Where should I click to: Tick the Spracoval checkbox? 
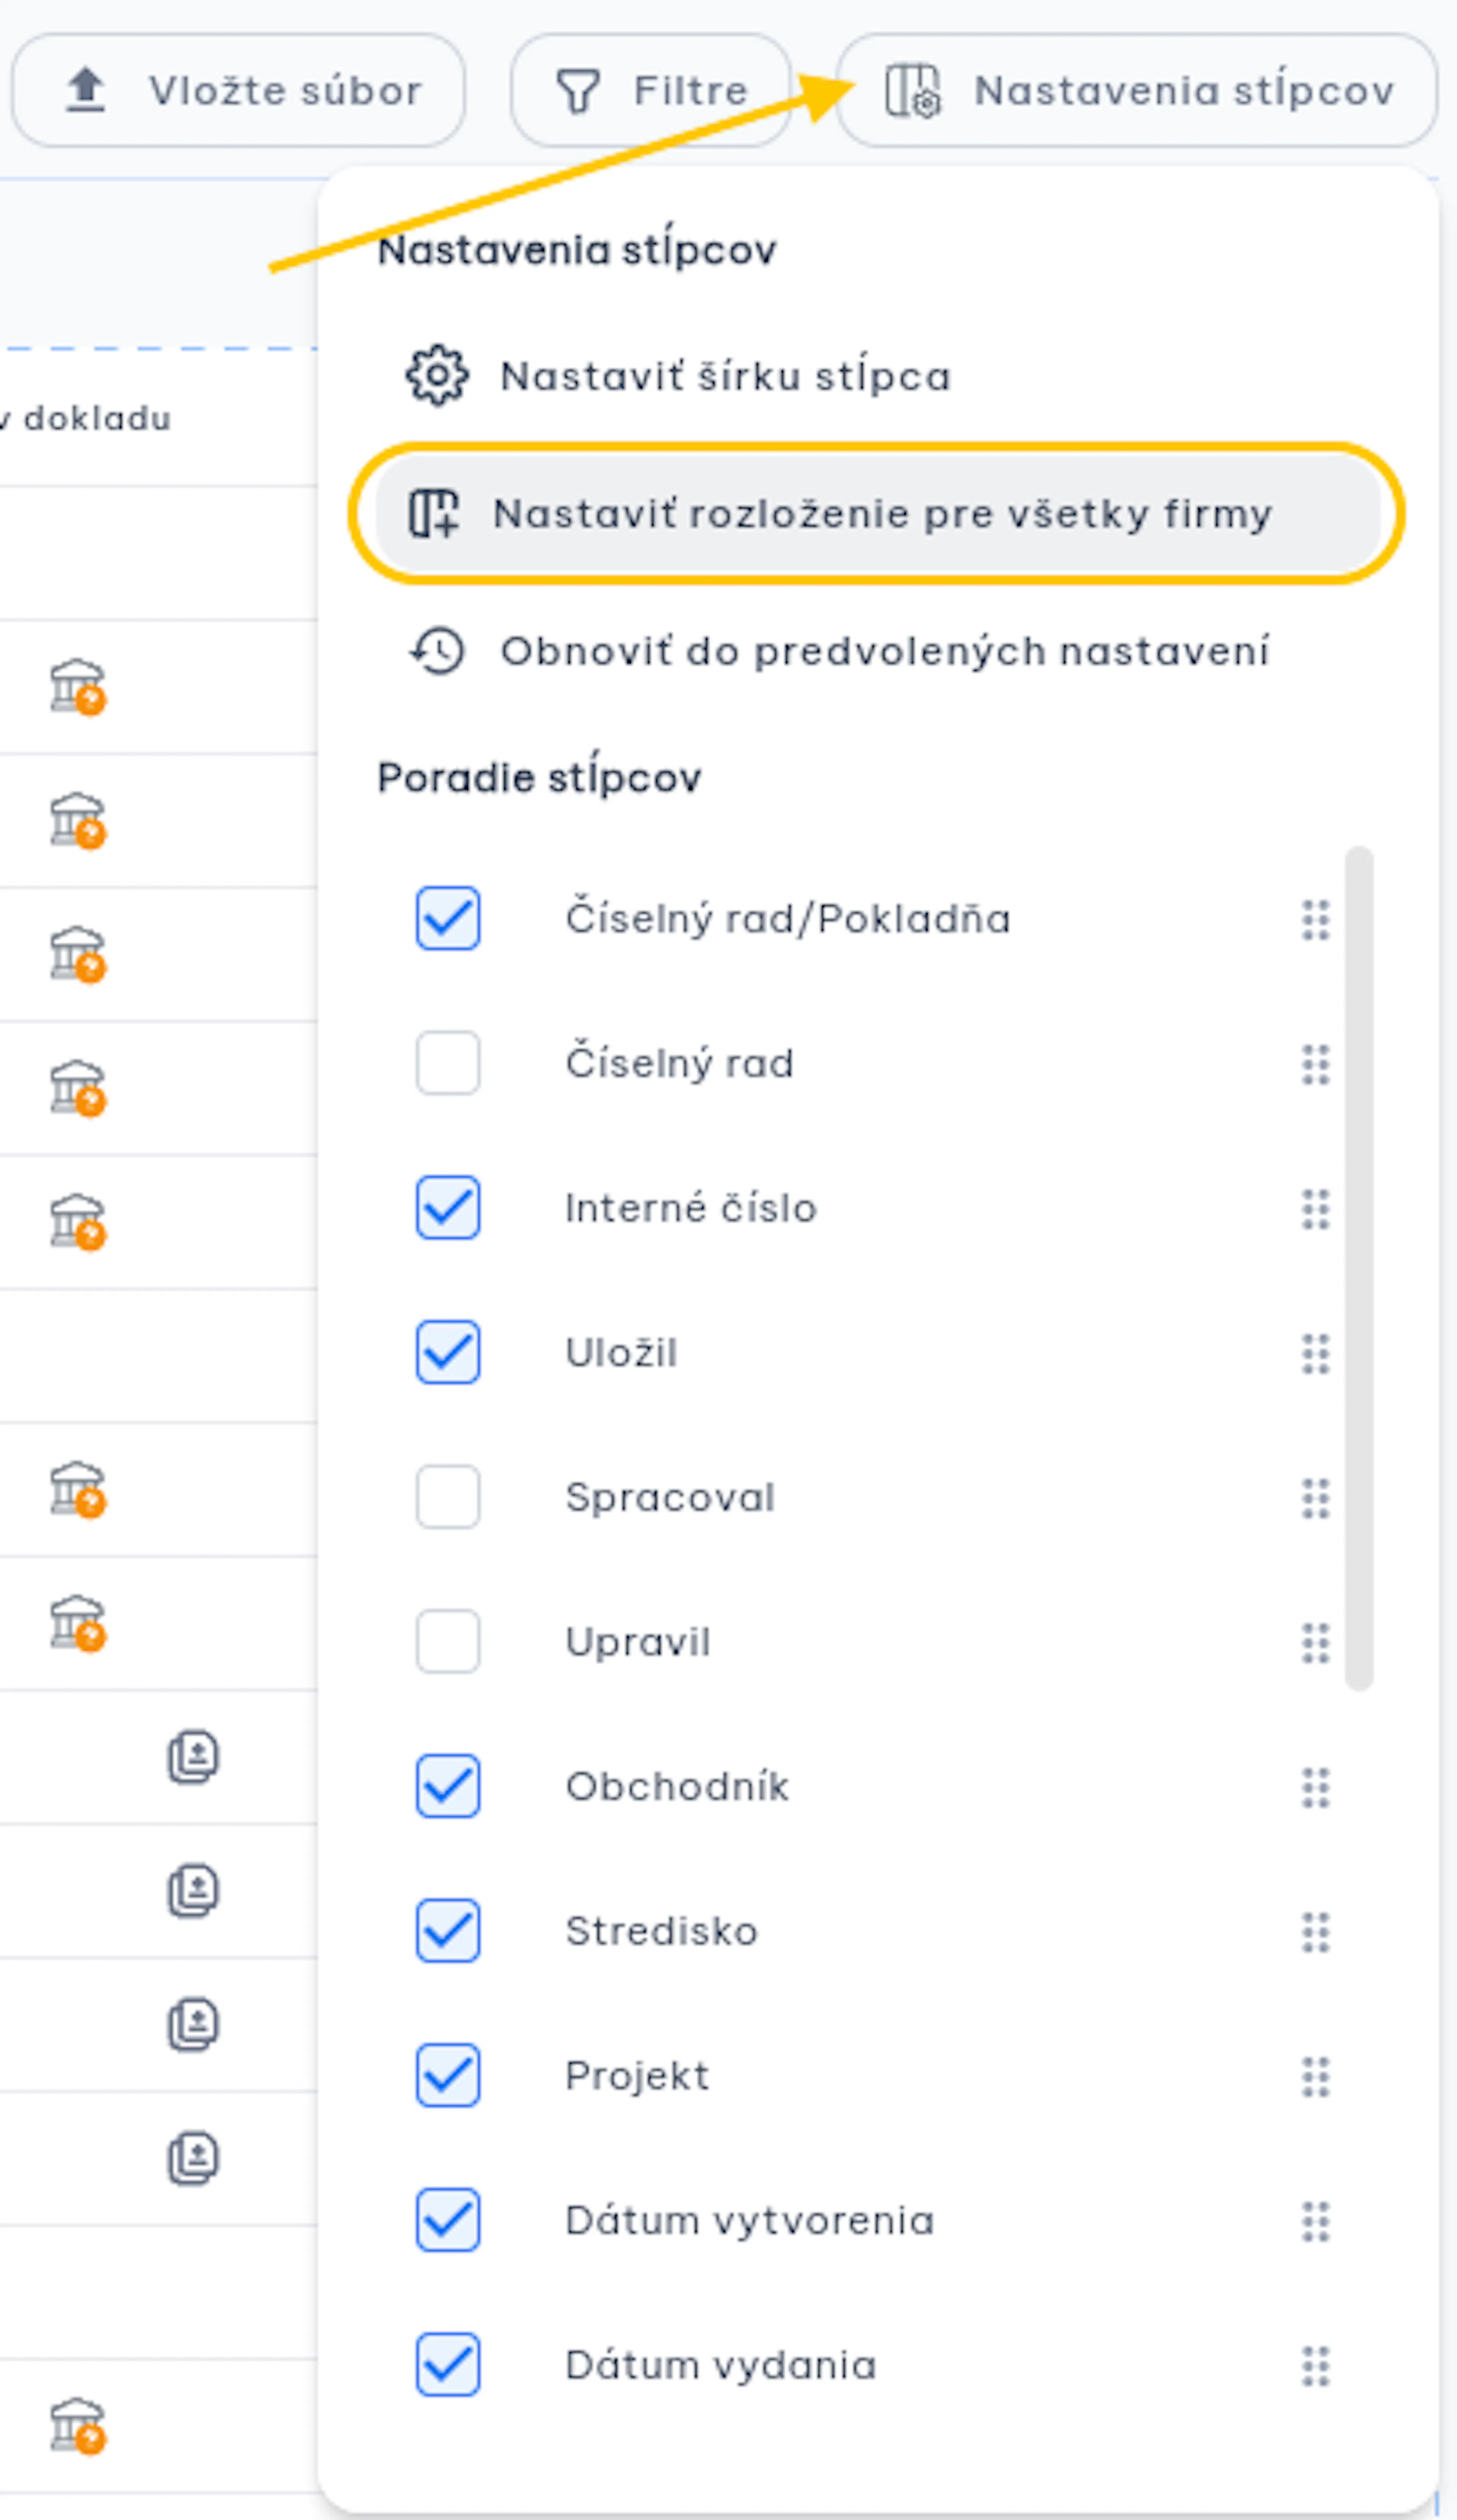coord(448,1497)
